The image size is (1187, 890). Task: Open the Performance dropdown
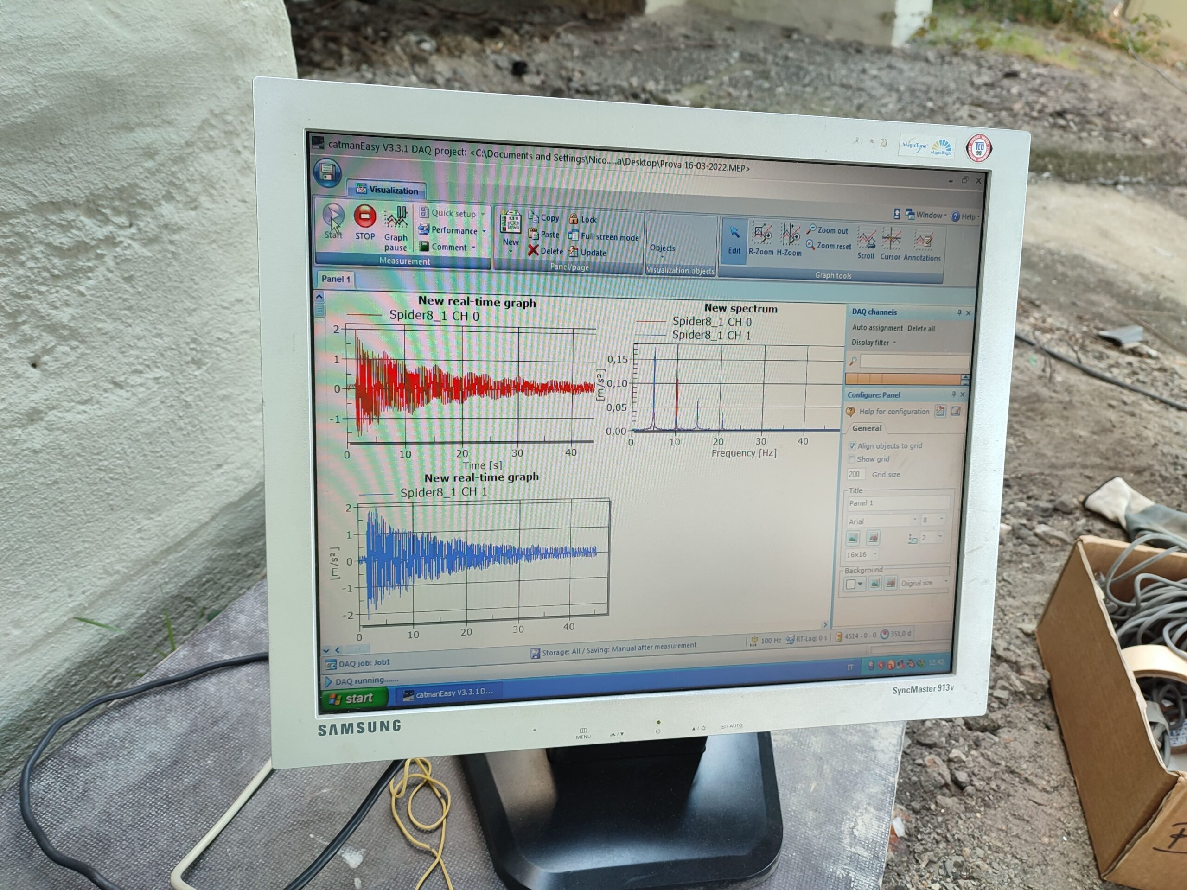(x=453, y=230)
